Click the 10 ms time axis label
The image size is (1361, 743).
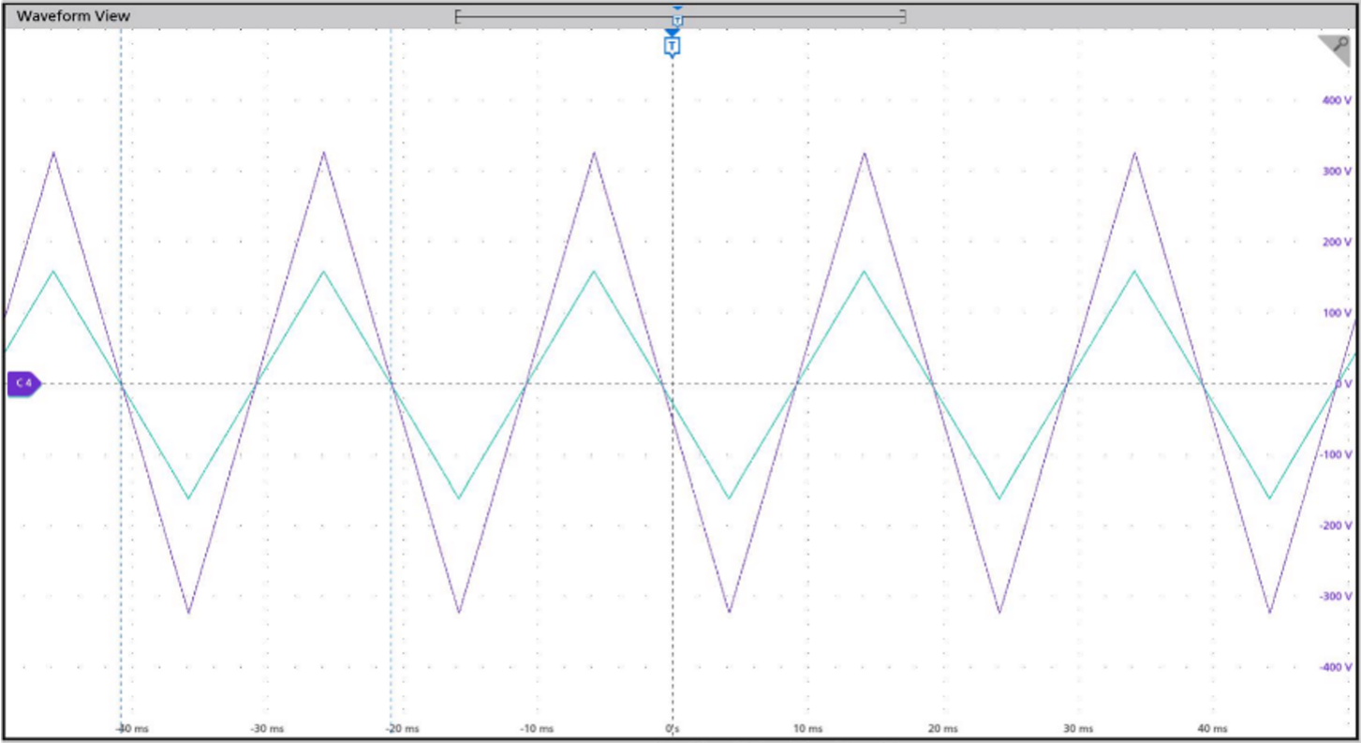point(807,728)
